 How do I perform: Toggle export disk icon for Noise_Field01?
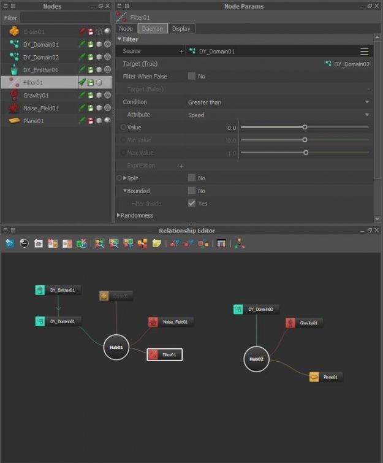click(x=91, y=108)
